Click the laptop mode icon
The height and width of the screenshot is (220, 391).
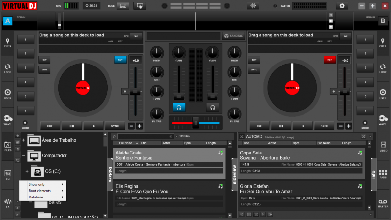[123, 6]
